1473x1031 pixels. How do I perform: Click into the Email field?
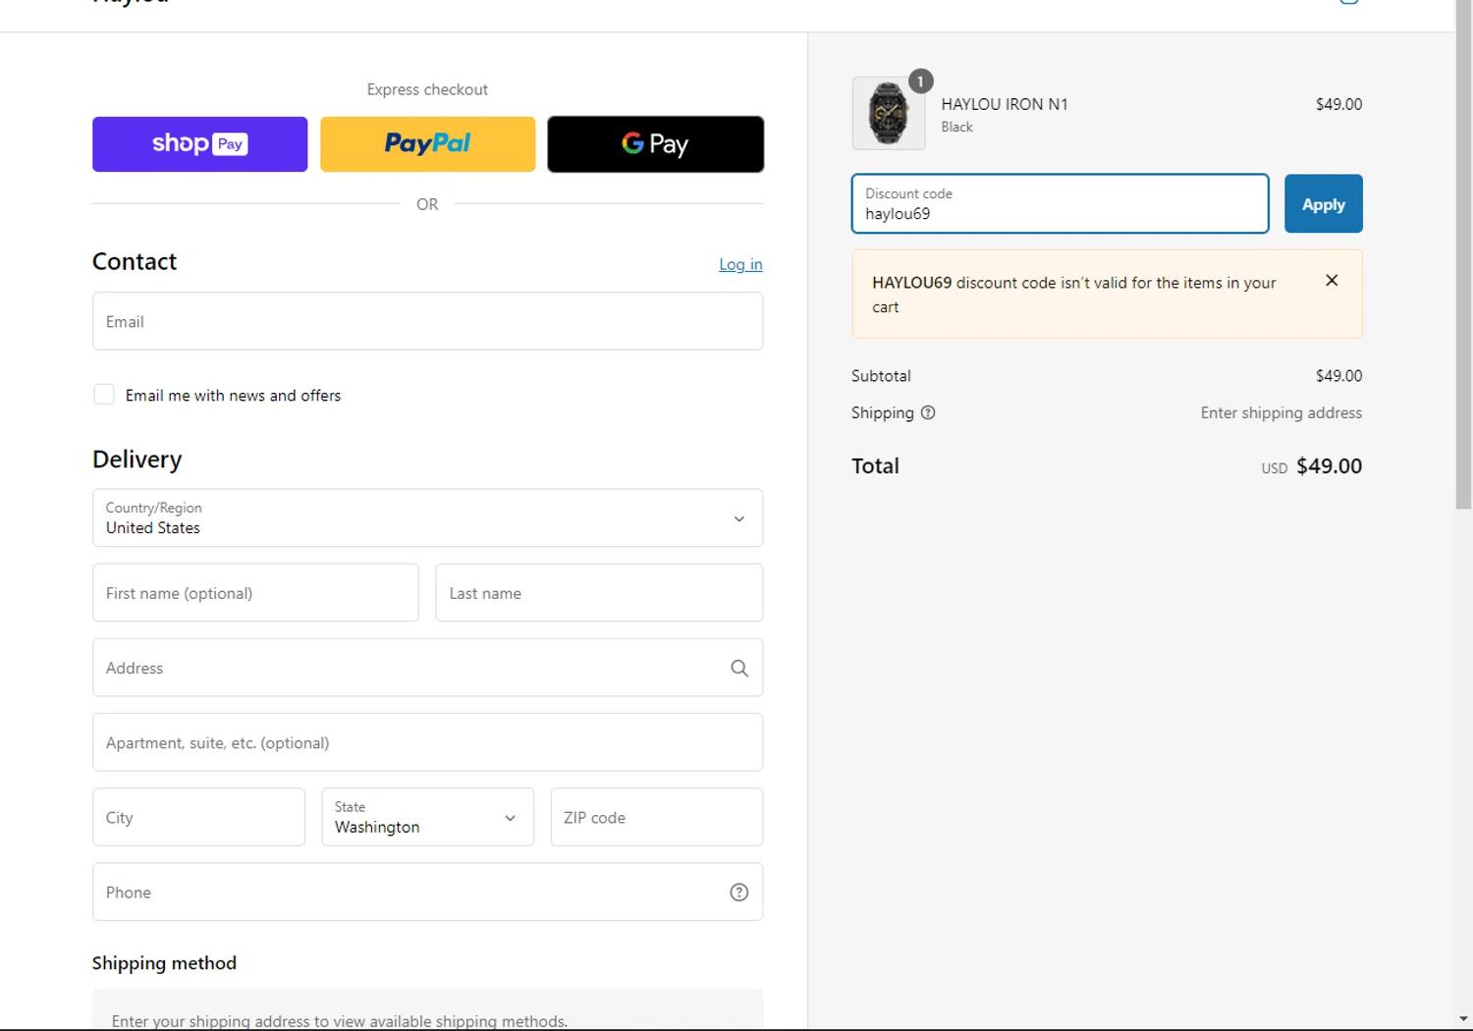coord(427,322)
